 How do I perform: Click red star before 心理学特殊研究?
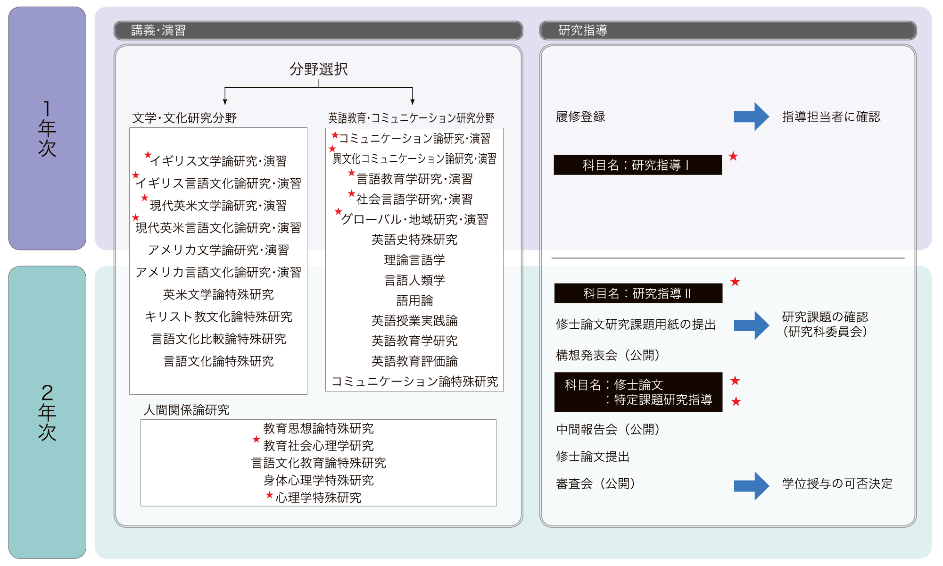pos(269,495)
